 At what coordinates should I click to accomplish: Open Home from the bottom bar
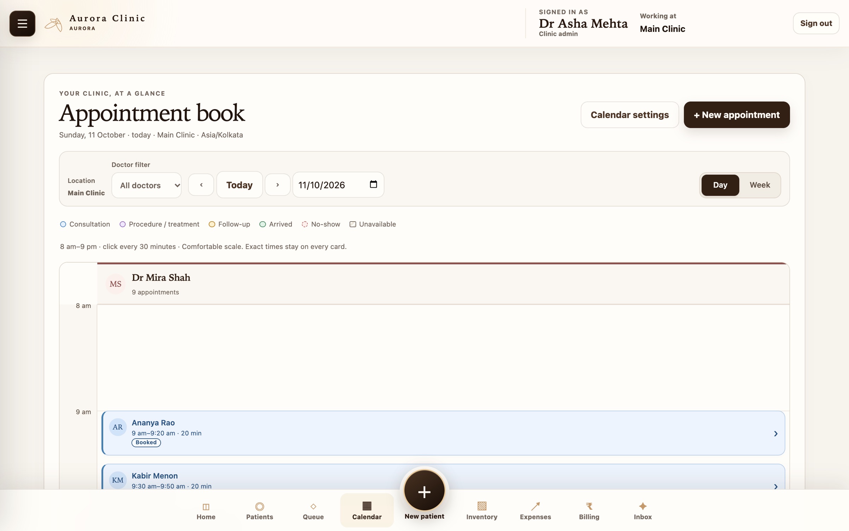tap(206, 511)
